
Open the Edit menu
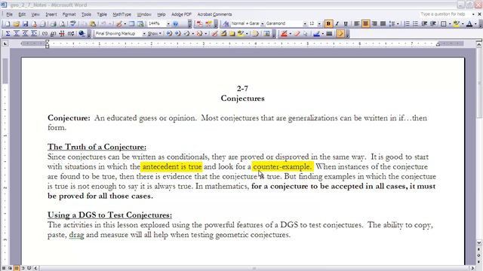(22, 14)
